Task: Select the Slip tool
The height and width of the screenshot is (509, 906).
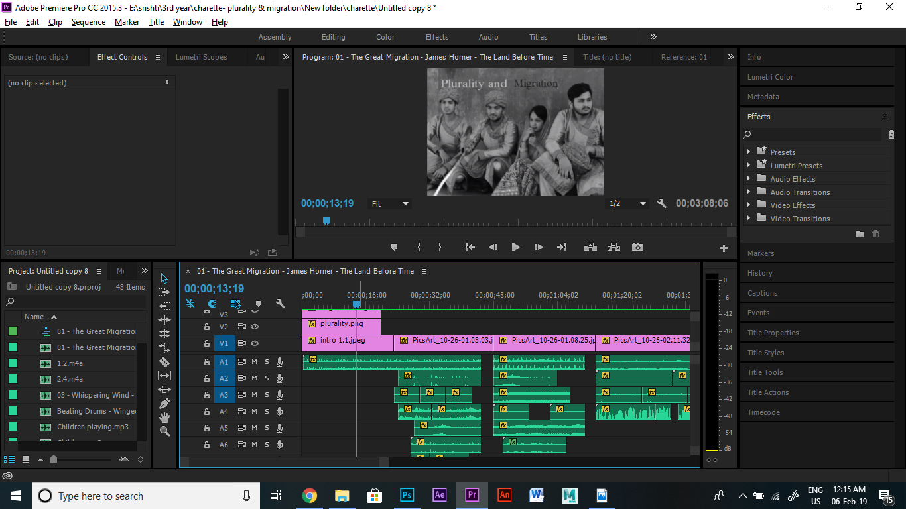Action: (x=164, y=376)
